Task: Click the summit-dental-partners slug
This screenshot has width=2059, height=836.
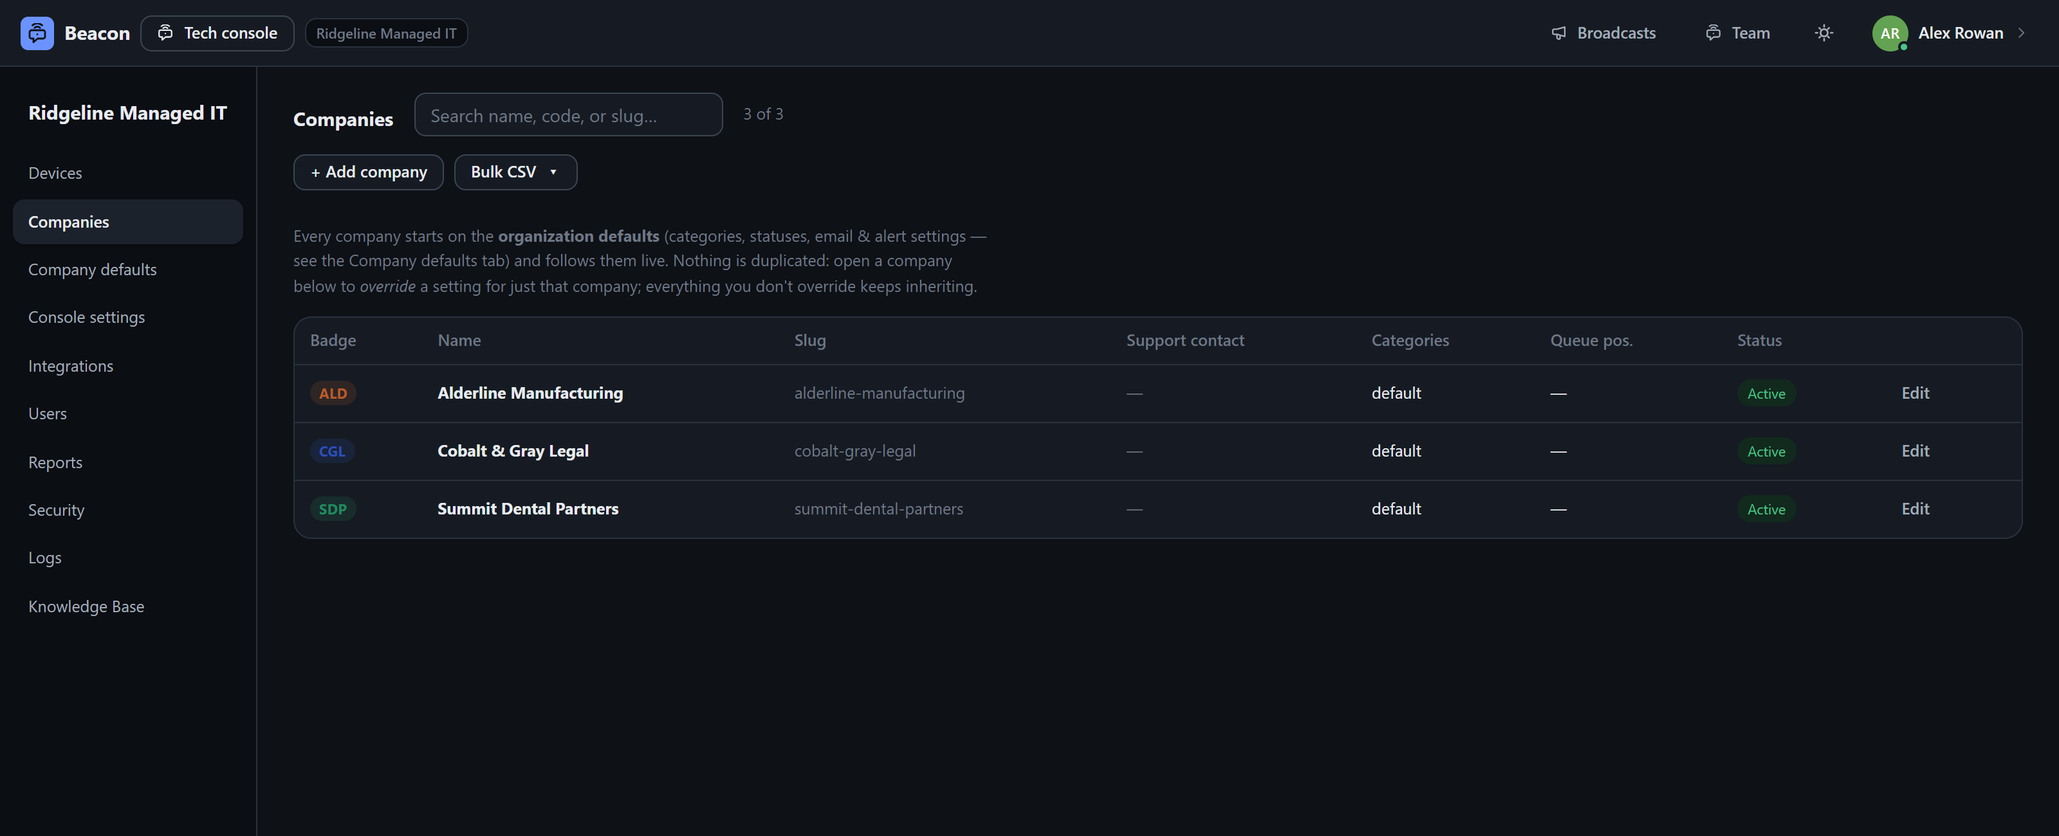Action: coord(878,509)
